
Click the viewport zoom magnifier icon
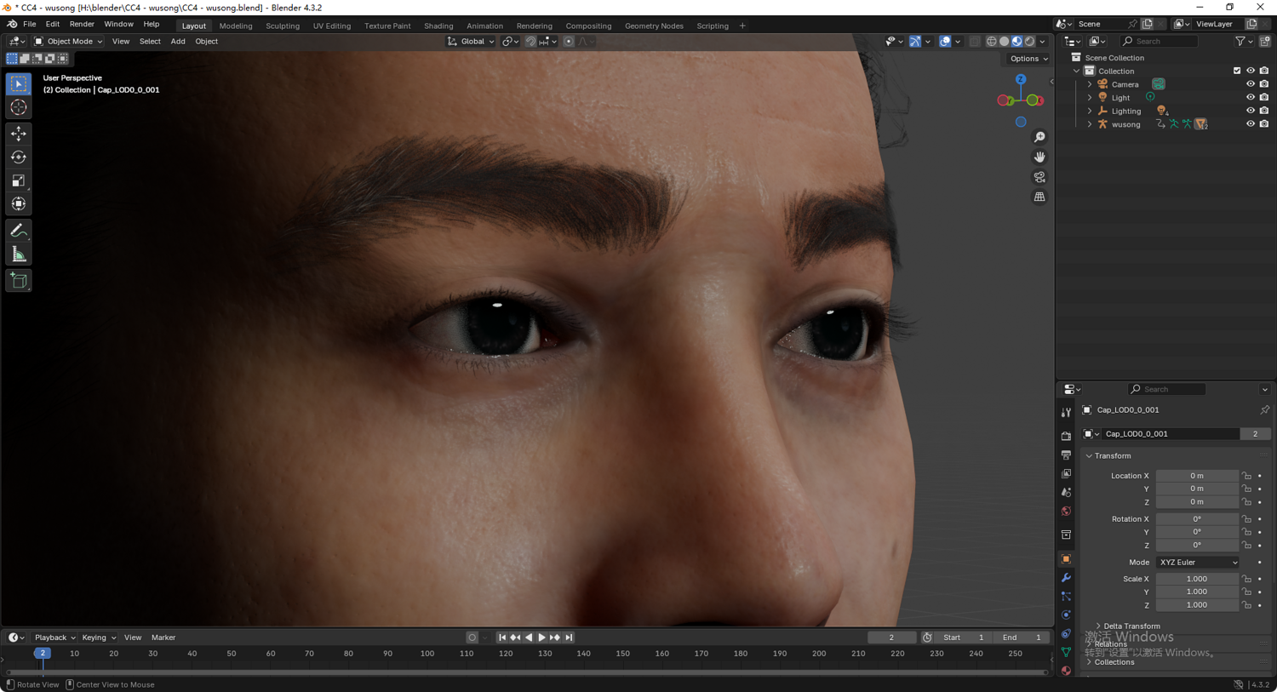(x=1039, y=137)
